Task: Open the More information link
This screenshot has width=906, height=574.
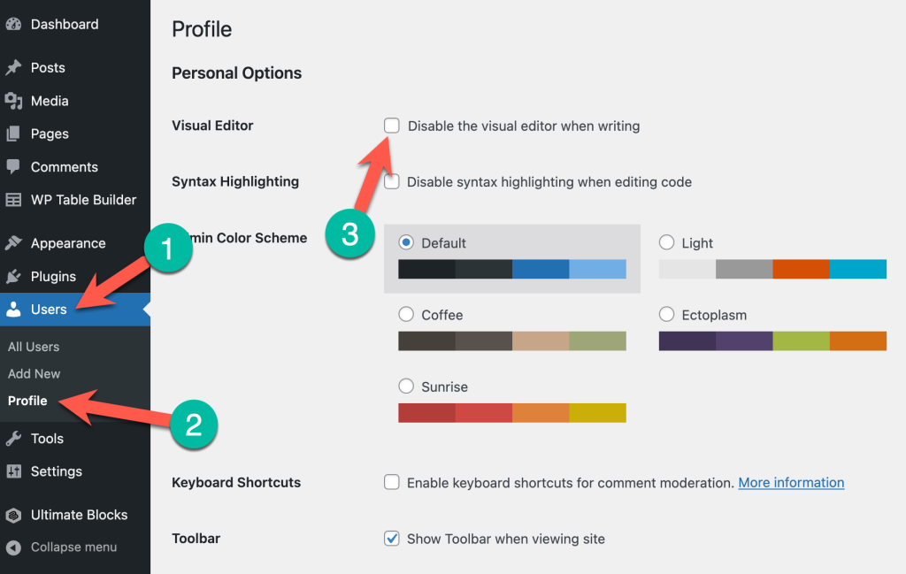Action: click(791, 483)
